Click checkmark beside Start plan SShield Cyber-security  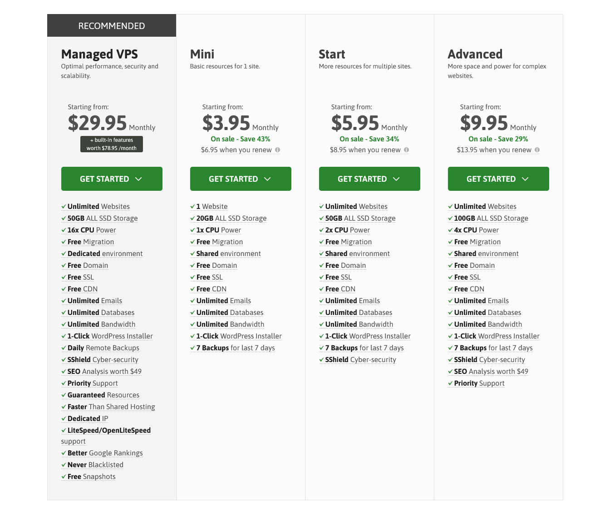click(321, 360)
